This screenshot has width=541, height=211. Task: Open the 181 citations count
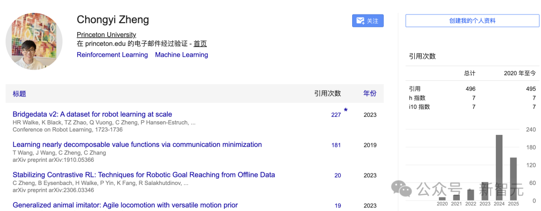(x=336, y=145)
